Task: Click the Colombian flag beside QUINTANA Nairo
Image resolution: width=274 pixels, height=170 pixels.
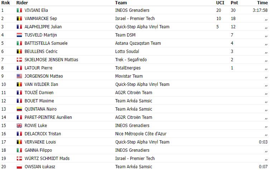Action: coord(19,109)
